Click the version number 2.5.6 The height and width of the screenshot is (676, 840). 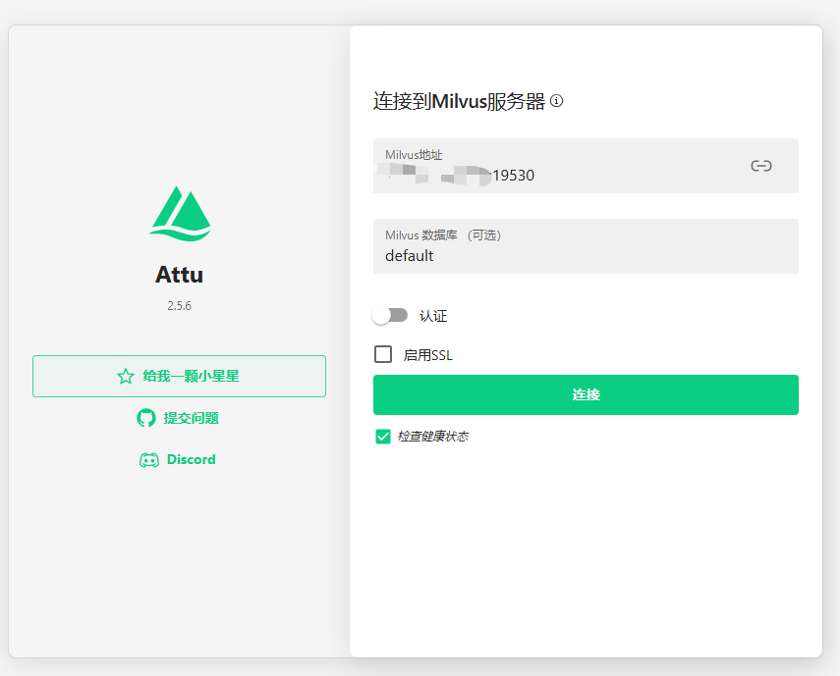point(179,306)
